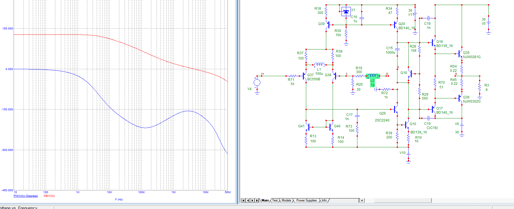Image resolution: width=514 pixels, height=209 pixels.
Task: Select the X1 zener diode symbol
Action: tap(346, 12)
